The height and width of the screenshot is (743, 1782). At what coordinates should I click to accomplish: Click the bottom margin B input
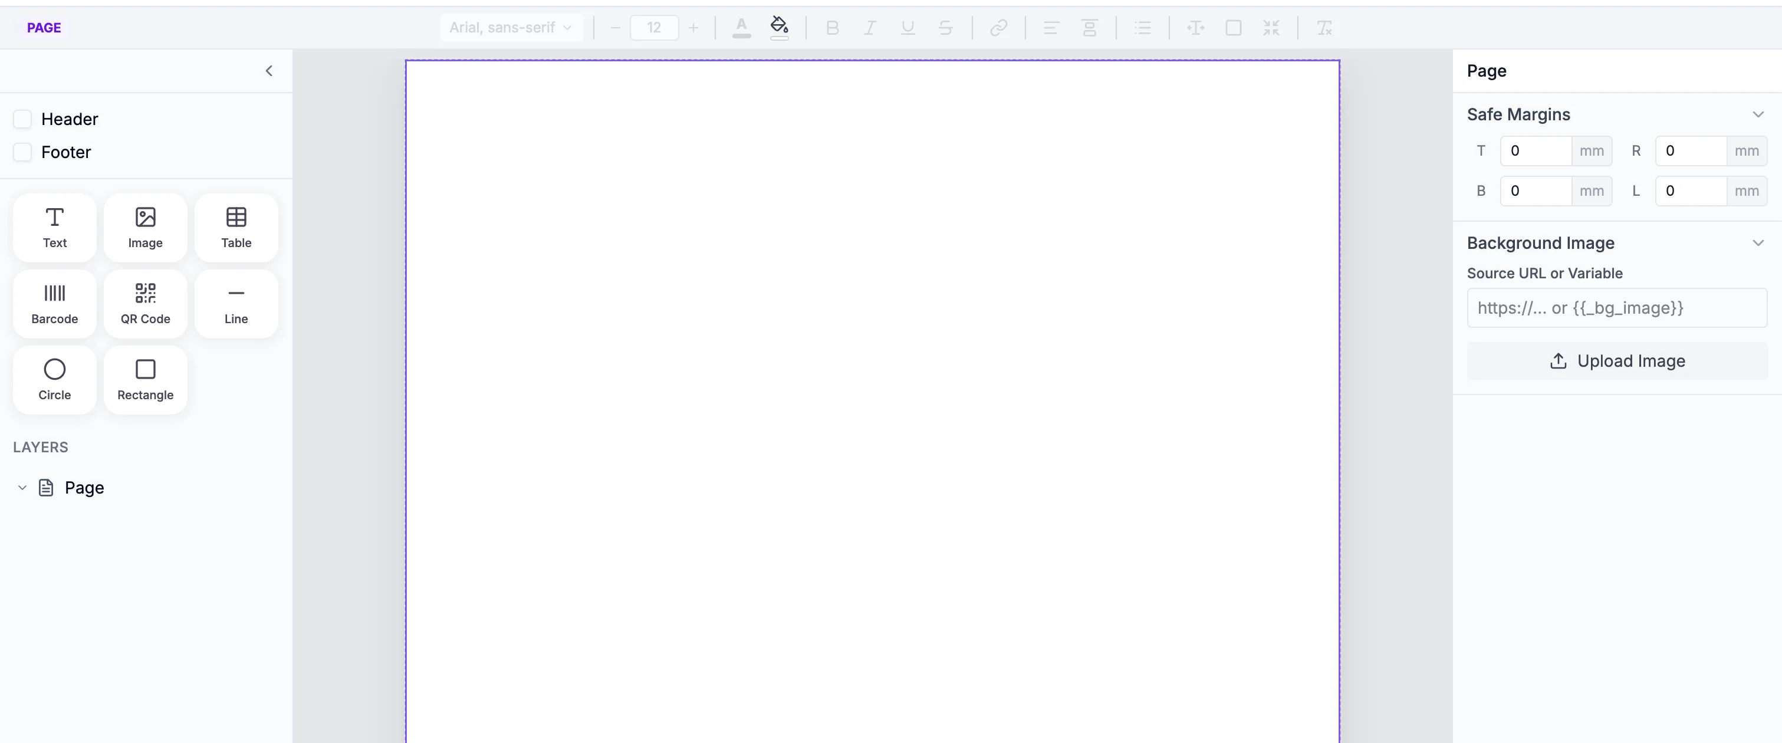coord(1536,191)
